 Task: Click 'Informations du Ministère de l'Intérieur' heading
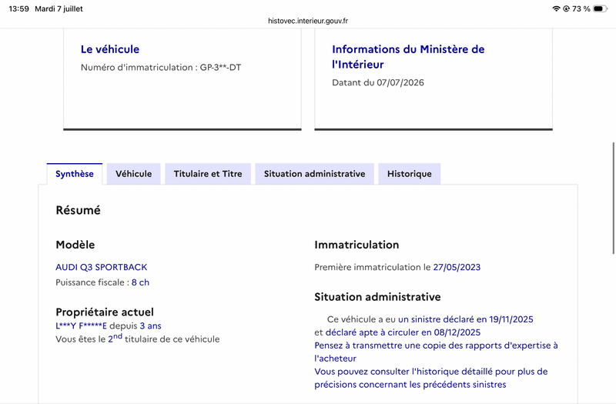pos(408,57)
